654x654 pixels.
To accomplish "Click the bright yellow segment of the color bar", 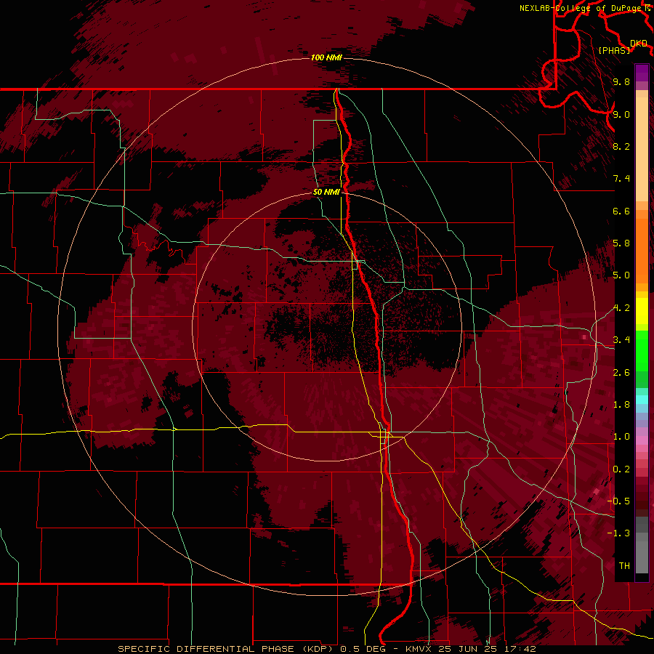I will [x=642, y=311].
